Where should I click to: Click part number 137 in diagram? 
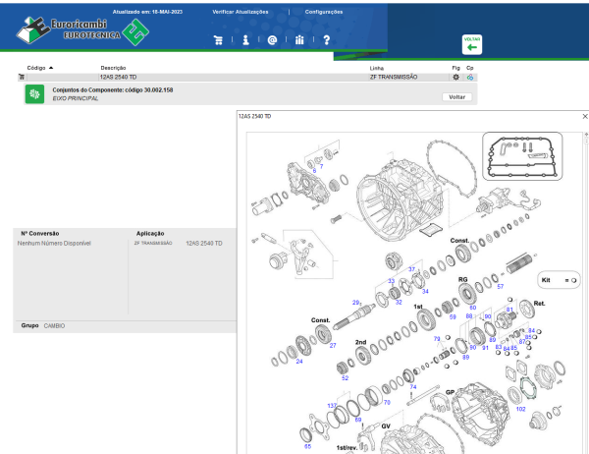[x=332, y=406]
